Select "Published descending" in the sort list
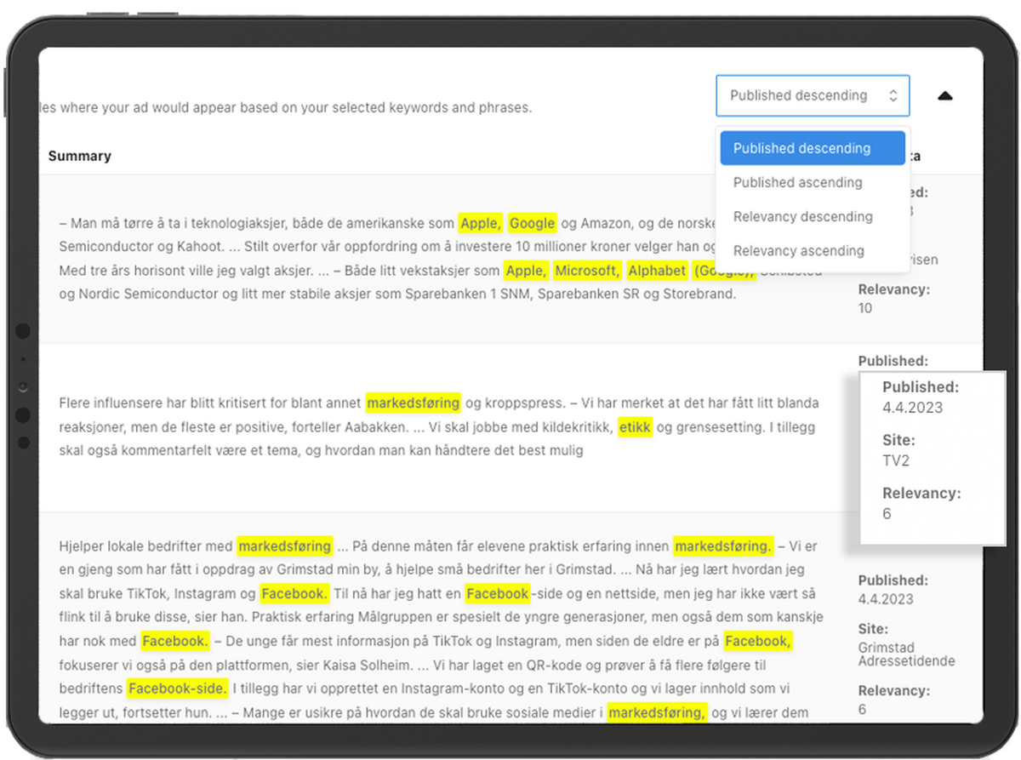The width and height of the screenshot is (1021, 760). click(813, 148)
